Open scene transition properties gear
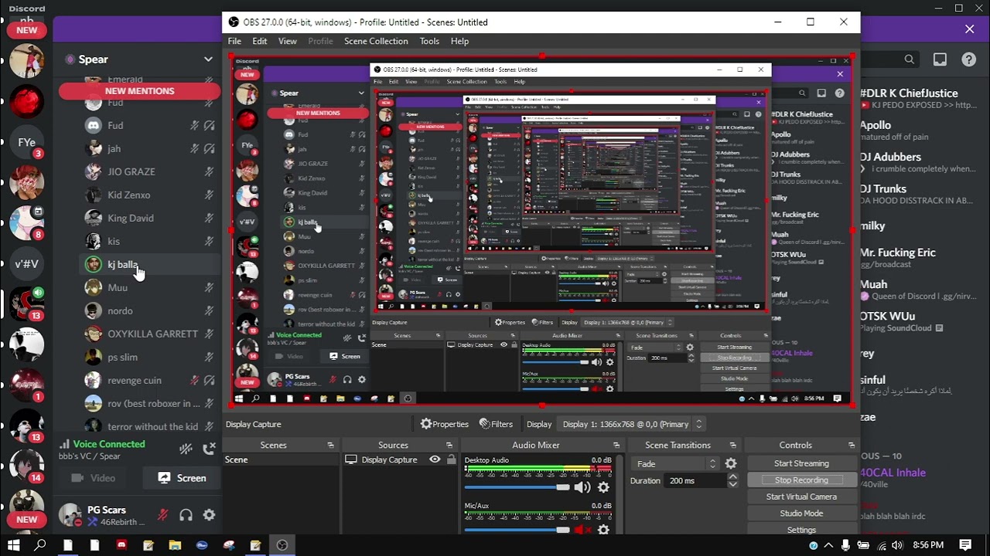 tap(731, 463)
